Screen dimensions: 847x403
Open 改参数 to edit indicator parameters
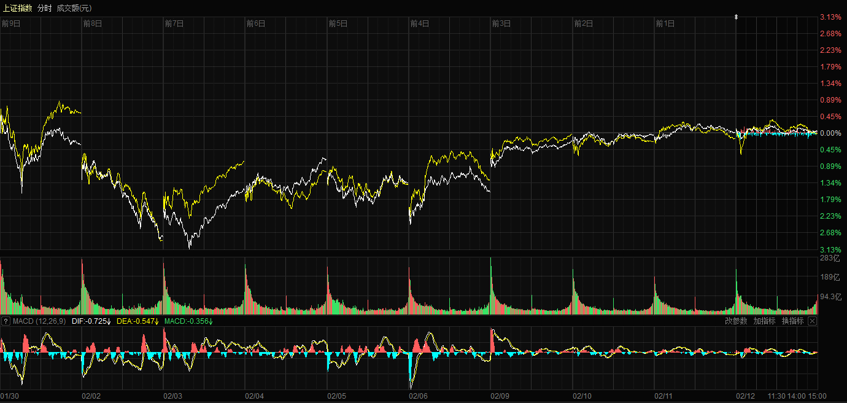point(736,321)
